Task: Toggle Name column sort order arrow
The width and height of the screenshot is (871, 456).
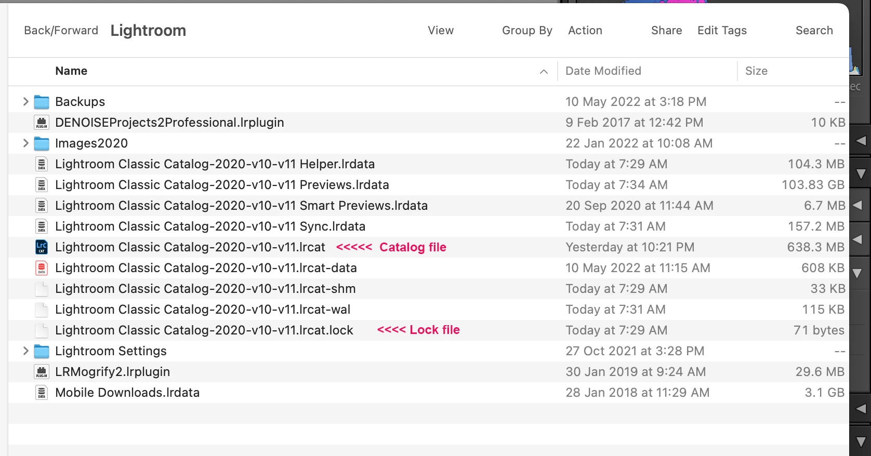Action: point(544,72)
